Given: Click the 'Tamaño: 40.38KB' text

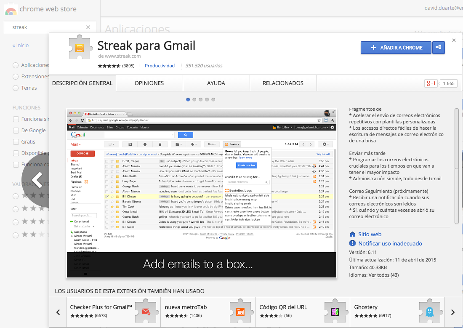Looking at the screenshot, I should 368,267.
